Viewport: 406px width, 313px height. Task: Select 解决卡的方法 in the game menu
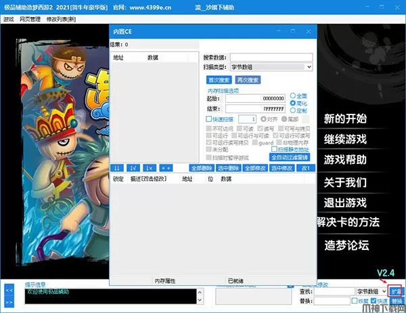click(x=348, y=222)
